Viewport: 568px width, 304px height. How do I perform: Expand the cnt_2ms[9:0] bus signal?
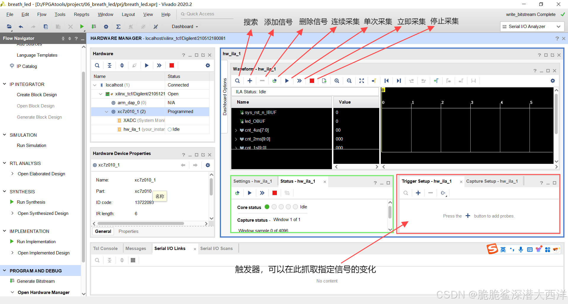pos(236,139)
